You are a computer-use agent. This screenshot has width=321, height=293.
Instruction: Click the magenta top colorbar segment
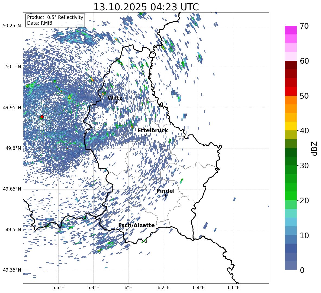click(x=291, y=30)
